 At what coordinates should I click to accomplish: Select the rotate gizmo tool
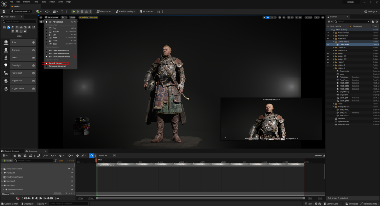pos(272,17)
